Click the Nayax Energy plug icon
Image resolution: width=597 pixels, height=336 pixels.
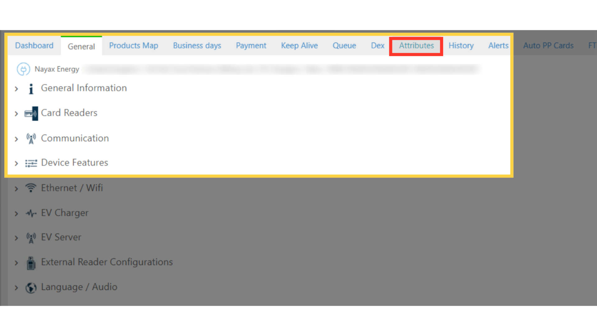point(23,69)
